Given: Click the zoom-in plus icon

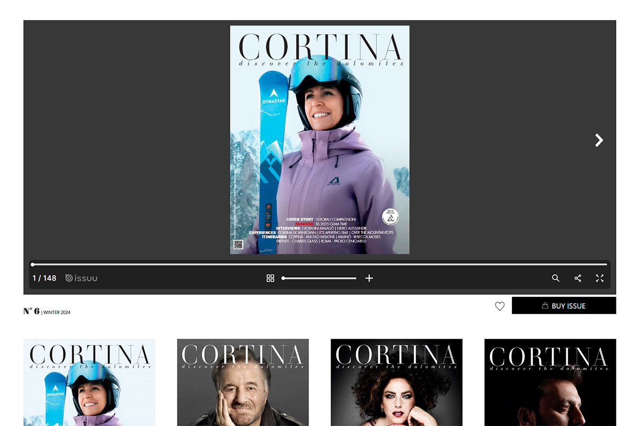Looking at the screenshot, I should 369,278.
